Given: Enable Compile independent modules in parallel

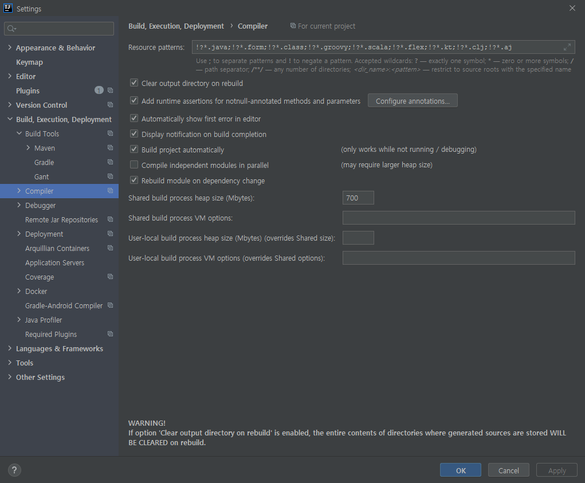Looking at the screenshot, I should 134,164.
